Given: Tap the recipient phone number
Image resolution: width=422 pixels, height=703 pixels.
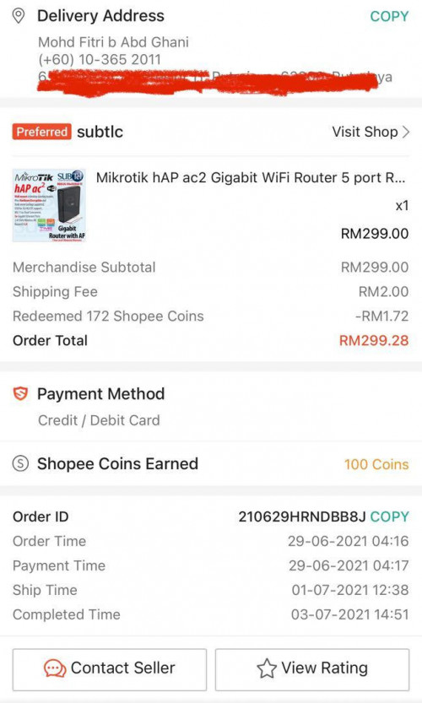Looking at the screenshot, I should point(99,59).
